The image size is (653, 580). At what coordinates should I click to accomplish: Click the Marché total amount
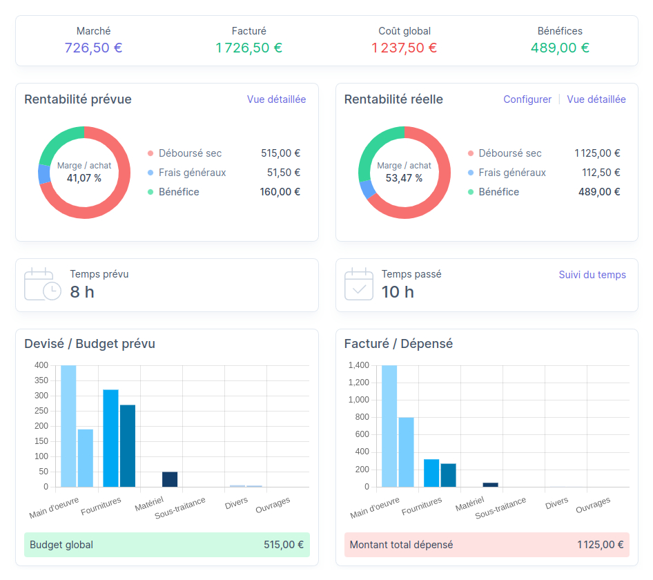click(93, 48)
